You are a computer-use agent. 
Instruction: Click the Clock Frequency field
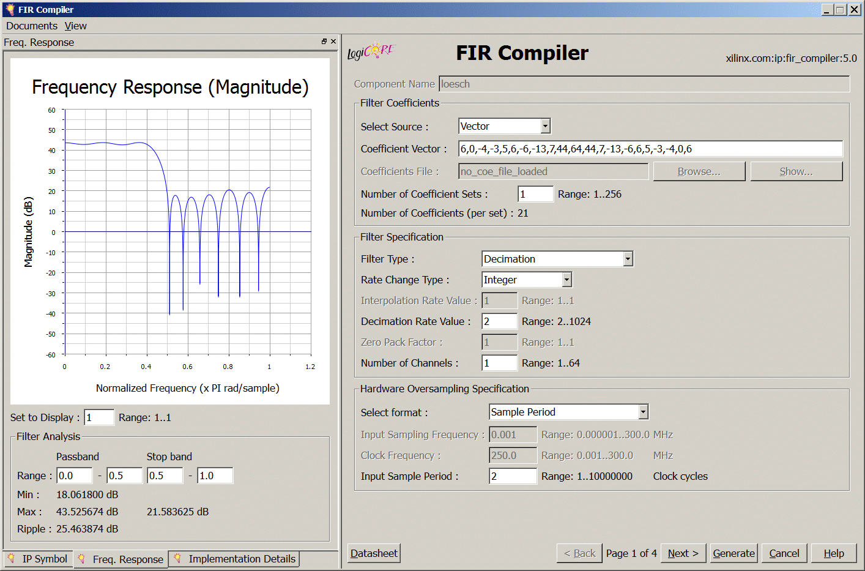(x=513, y=455)
